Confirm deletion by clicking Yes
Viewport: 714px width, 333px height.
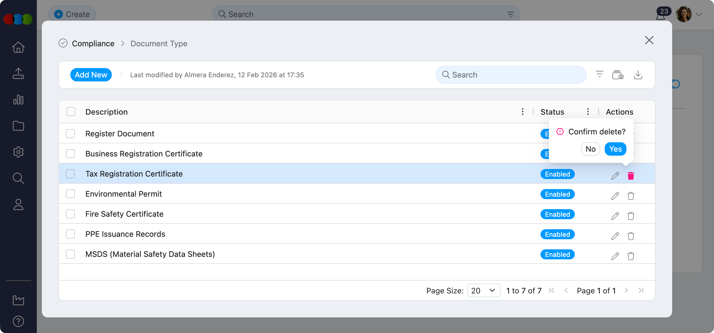tap(615, 149)
